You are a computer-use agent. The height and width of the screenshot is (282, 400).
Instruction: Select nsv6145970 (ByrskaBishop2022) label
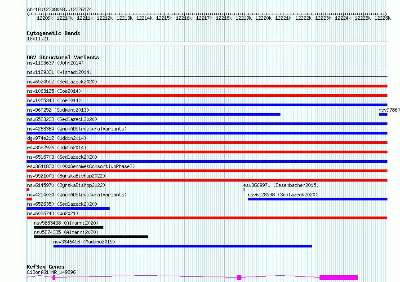[x=66, y=185]
